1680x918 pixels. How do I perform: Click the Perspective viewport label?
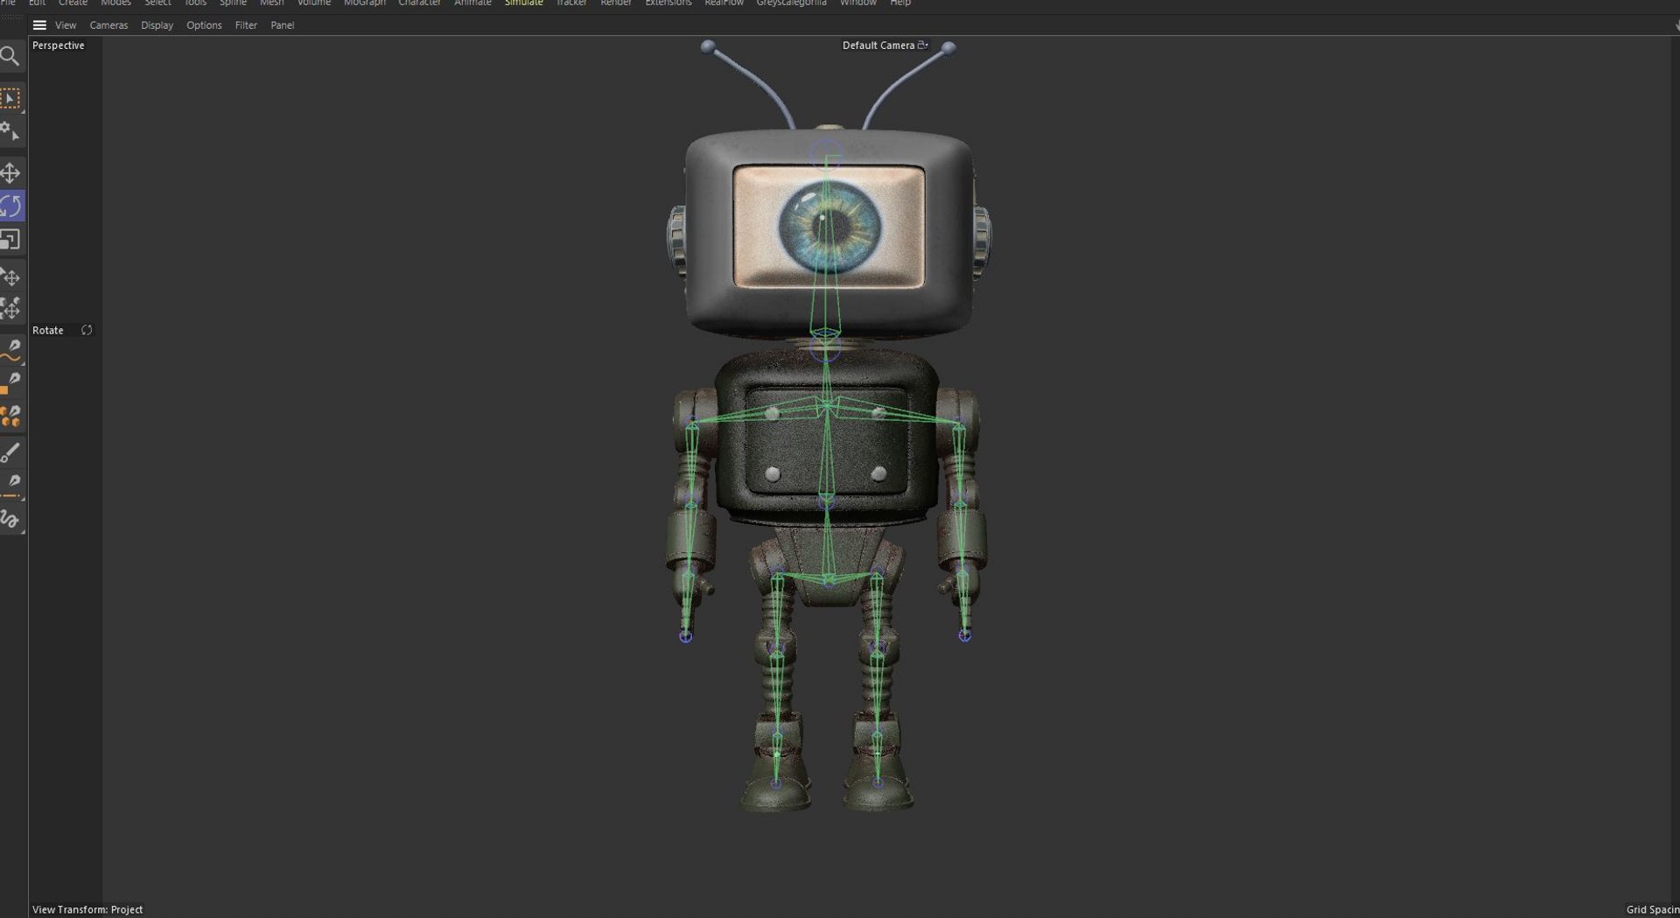click(59, 46)
